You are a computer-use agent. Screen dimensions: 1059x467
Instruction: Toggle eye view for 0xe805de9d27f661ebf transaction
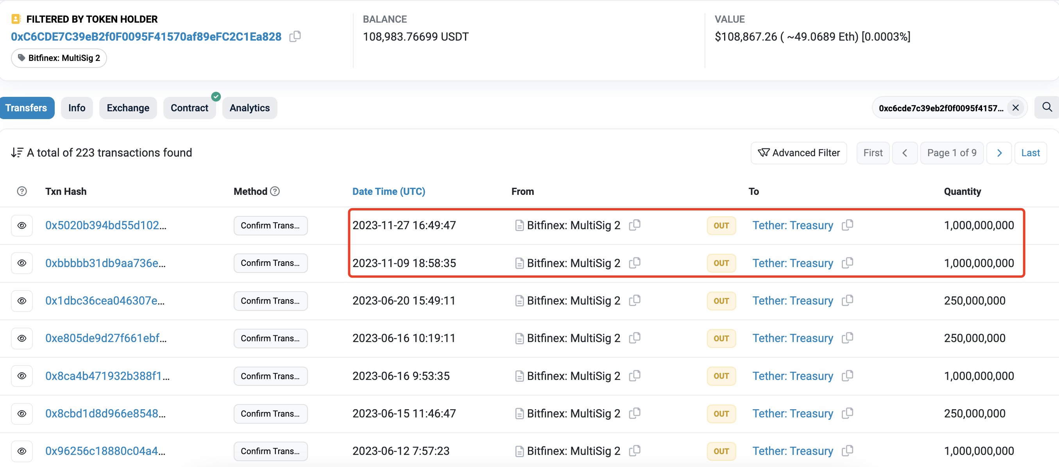click(22, 339)
